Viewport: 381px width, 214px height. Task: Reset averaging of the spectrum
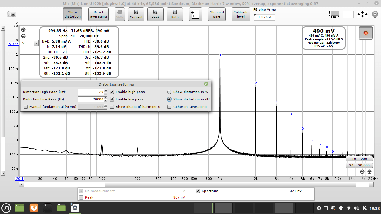pyautogui.click(x=99, y=14)
